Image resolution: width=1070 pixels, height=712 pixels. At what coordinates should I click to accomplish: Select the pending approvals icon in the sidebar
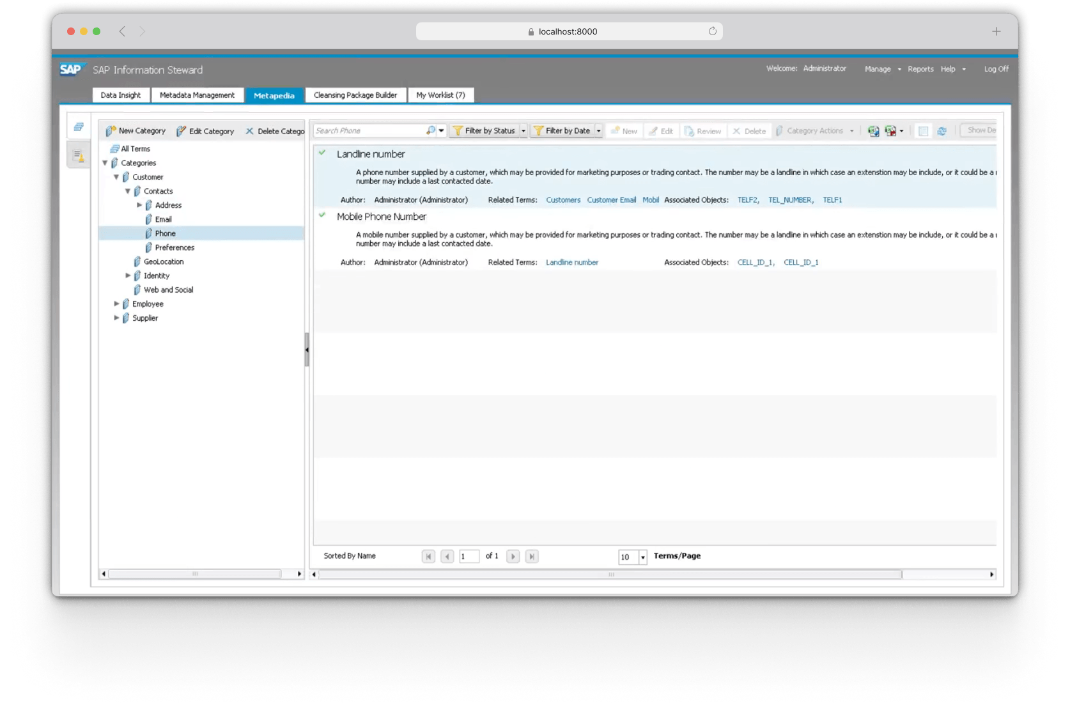tap(79, 154)
